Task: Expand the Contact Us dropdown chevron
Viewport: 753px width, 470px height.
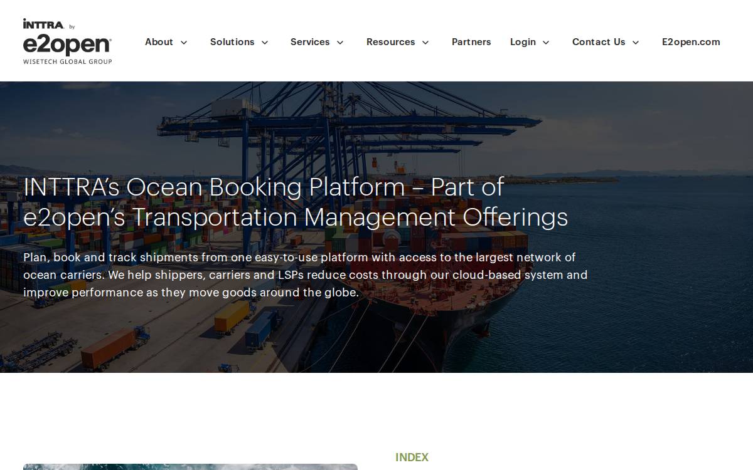Action: point(636,43)
